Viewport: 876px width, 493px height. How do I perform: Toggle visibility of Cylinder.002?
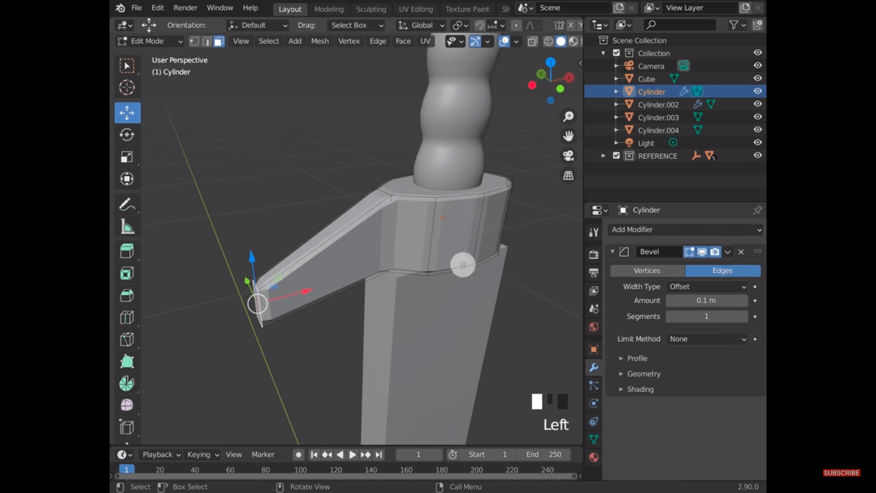tap(757, 104)
